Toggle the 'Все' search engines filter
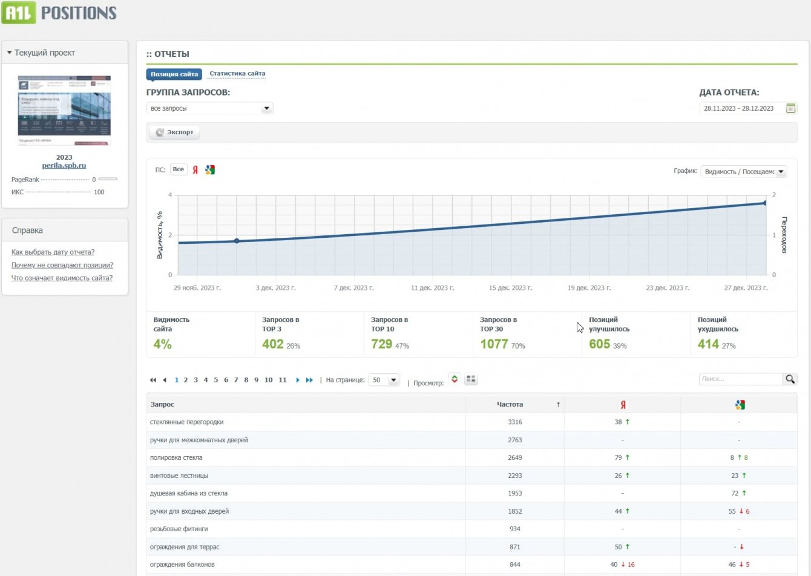This screenshot has height=576, width=811. 179,169
